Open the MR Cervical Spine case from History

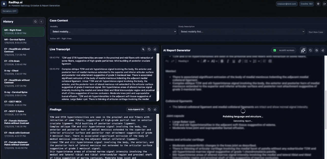pos(23,41)
